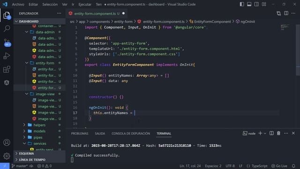Image resolution: width=300 pixels, height=169 pixels.
Task: Collapse the DASHBOARD explorer section
Action: point(39,21)
